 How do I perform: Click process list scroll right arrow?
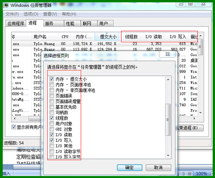[194, 119]
